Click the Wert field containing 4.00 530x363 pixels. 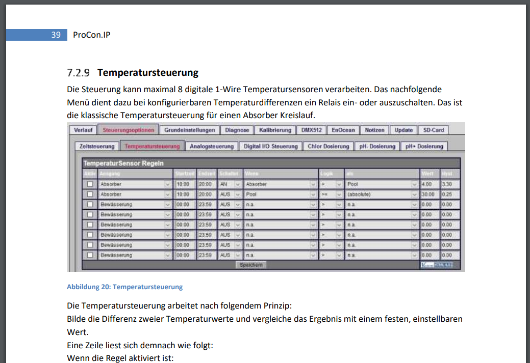tap(430, 184)
